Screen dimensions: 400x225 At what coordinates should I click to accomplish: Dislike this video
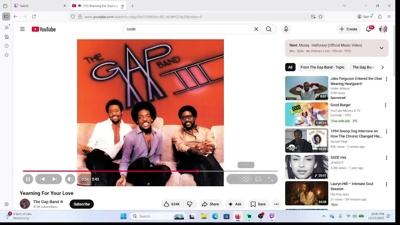190,204
